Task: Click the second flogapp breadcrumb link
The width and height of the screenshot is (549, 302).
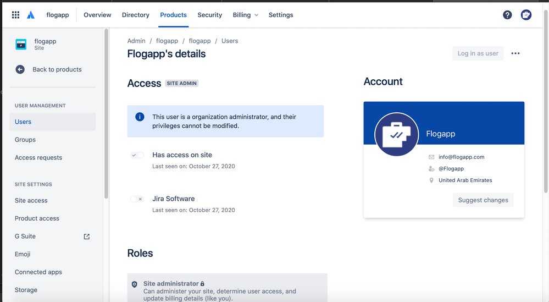Action: pyautogui.click(x=199, y=41)
